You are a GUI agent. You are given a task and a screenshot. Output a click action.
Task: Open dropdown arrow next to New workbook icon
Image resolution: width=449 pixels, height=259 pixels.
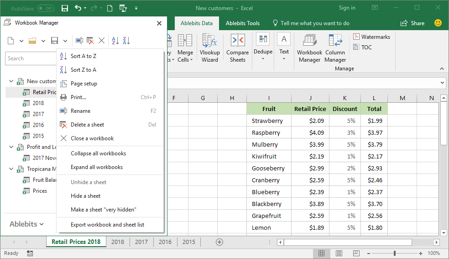[x=21, y=41]
